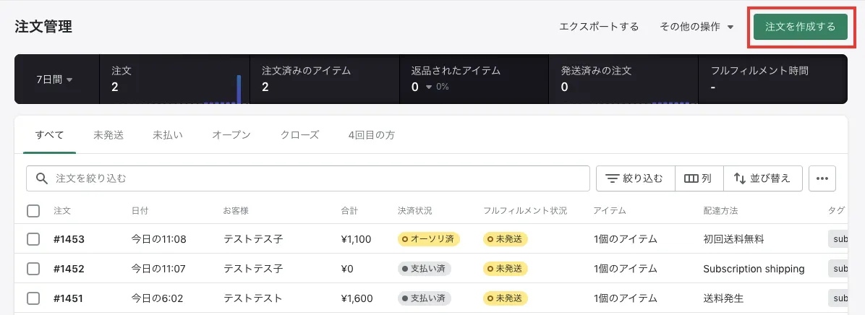Click the オーソリ済 payment status badge
The width and height of the screenshot is (865, 315).
(x=429, y=239)
